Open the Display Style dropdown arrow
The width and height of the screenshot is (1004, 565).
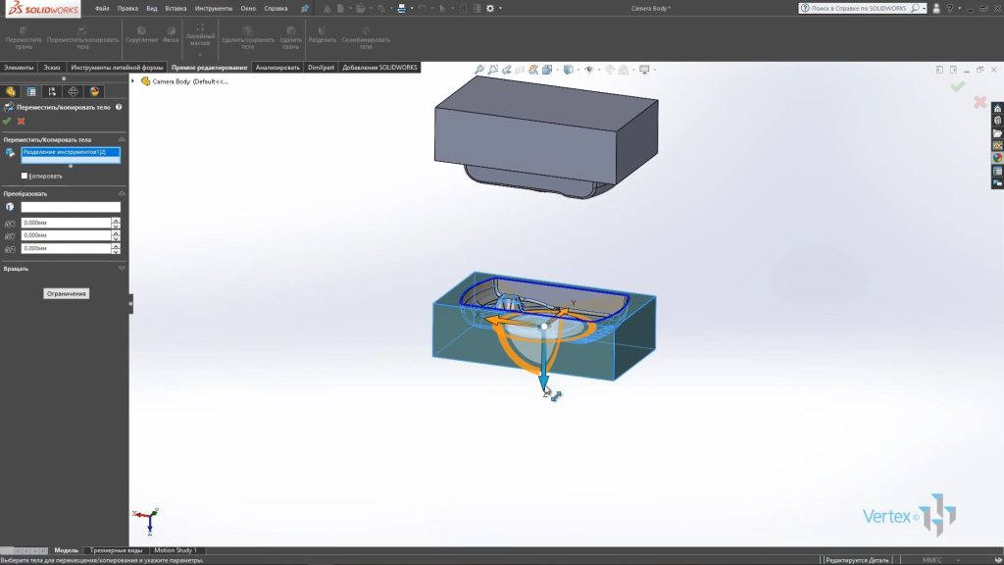click(577, 70)
